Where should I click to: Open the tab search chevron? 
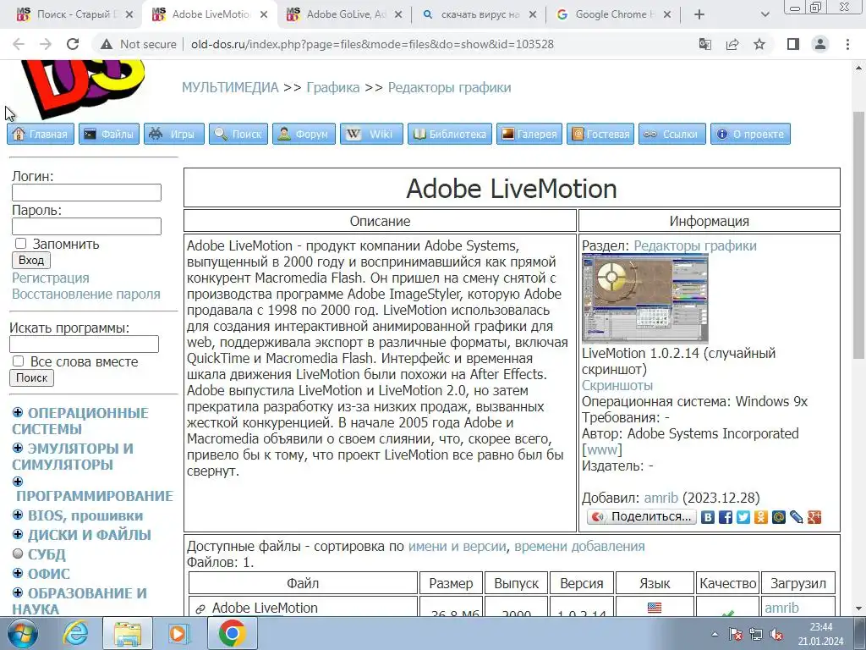click(x=765, y=14)
